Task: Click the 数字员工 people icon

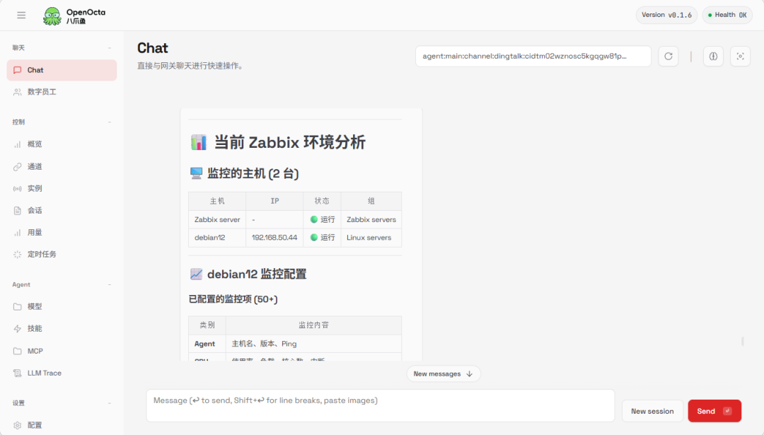Action: (x=18, y=91)
